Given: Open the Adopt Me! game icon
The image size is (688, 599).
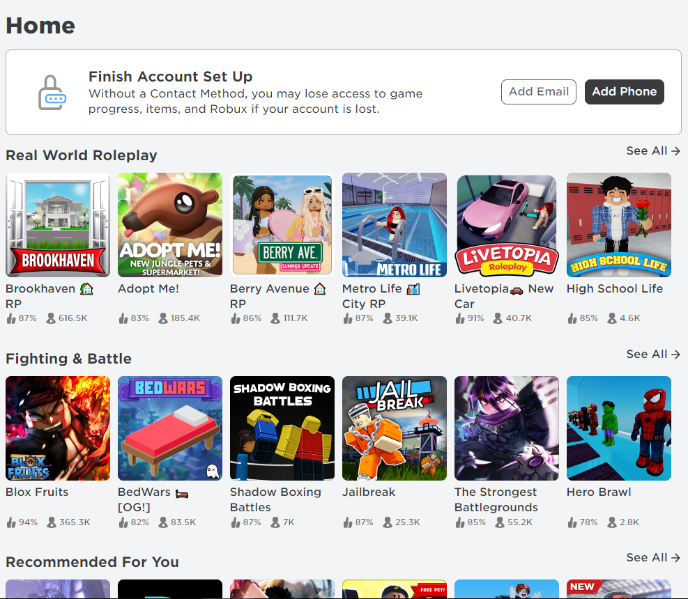Looking at the screenshot, I should [x=170, y=225].
